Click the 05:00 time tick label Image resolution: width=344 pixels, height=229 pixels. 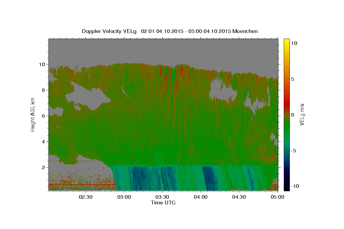[x=277, y=197]
